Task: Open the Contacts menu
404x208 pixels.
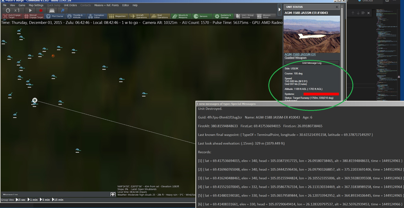Action: point(86,5)
